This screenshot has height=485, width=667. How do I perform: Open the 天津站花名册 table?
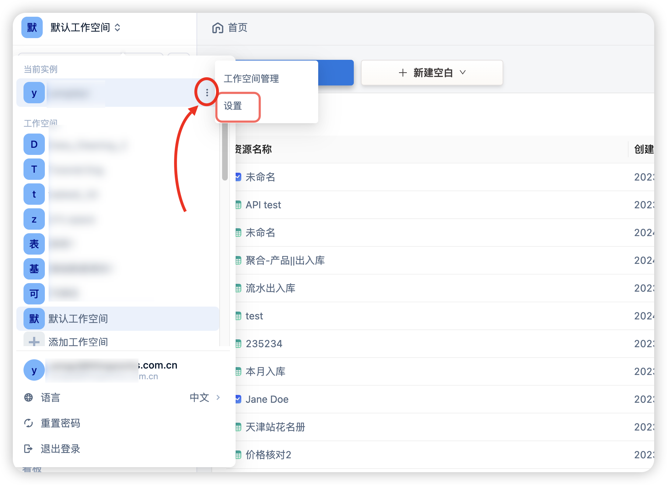click(x=275, y=427)
